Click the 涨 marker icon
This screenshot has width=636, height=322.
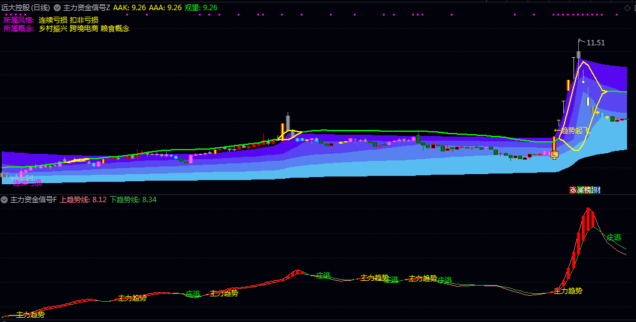click(x=573, y=190)
